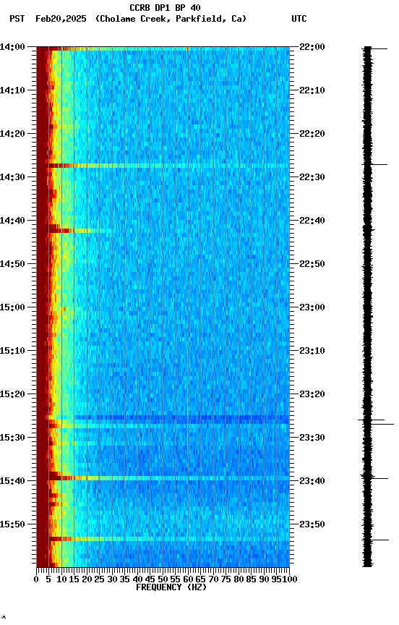Click the '14:50' PST time label
The height and width of the screenshot is (625, 399).
click(12, 264)
